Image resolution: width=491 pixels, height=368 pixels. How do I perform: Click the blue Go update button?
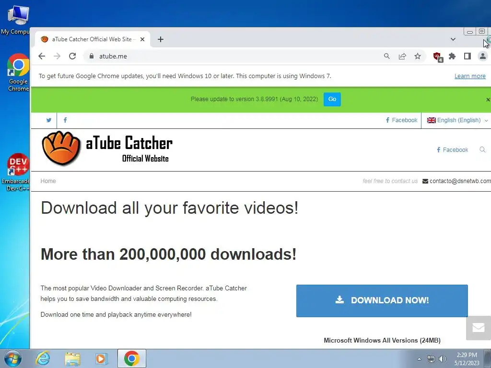[332, 99]
